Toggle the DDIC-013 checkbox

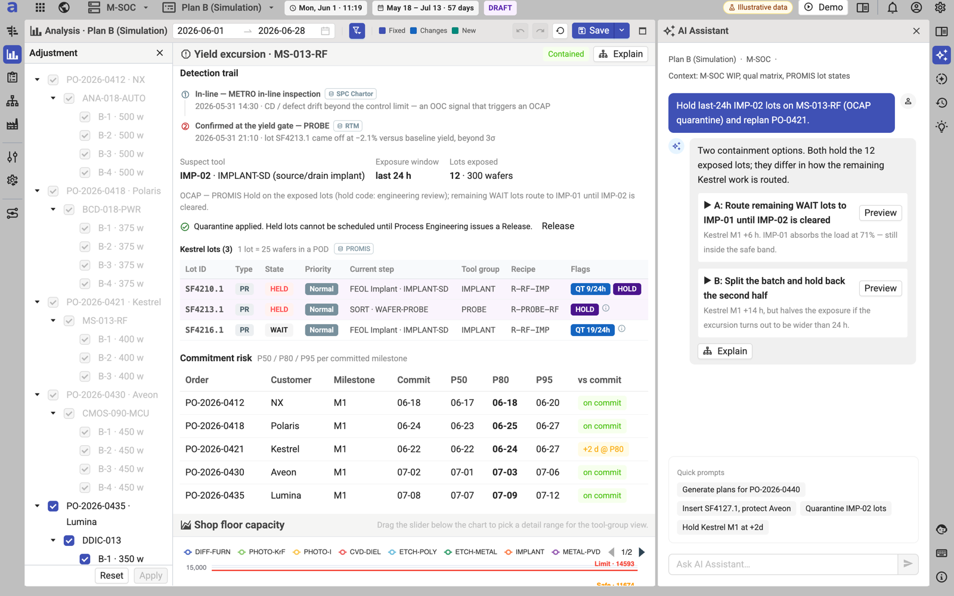pyautogui.click(x=69, y=541)
